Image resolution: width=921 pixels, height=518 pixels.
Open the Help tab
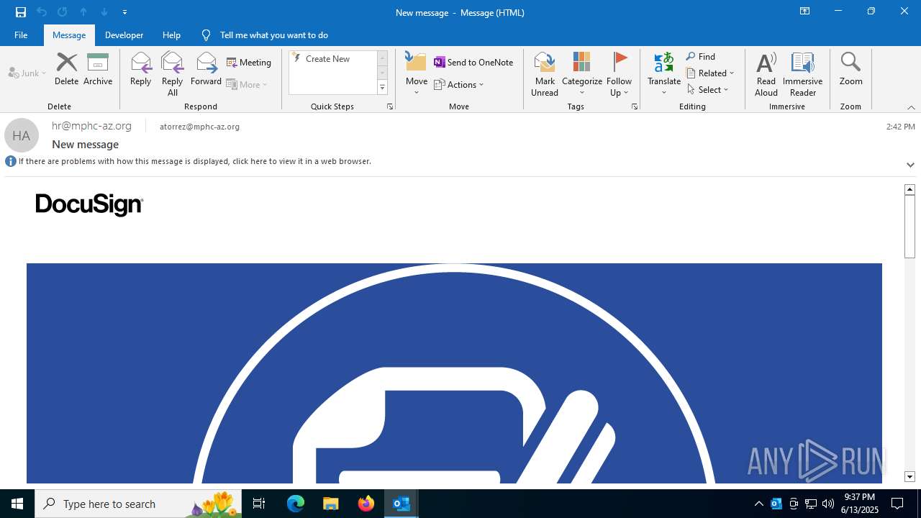tap(171, 35)
